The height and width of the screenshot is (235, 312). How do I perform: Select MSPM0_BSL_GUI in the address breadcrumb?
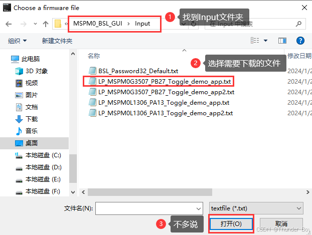pos(97,24)
